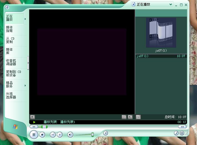
Task: Stop playback with the Stop button
Action: (x=42, y=135)
